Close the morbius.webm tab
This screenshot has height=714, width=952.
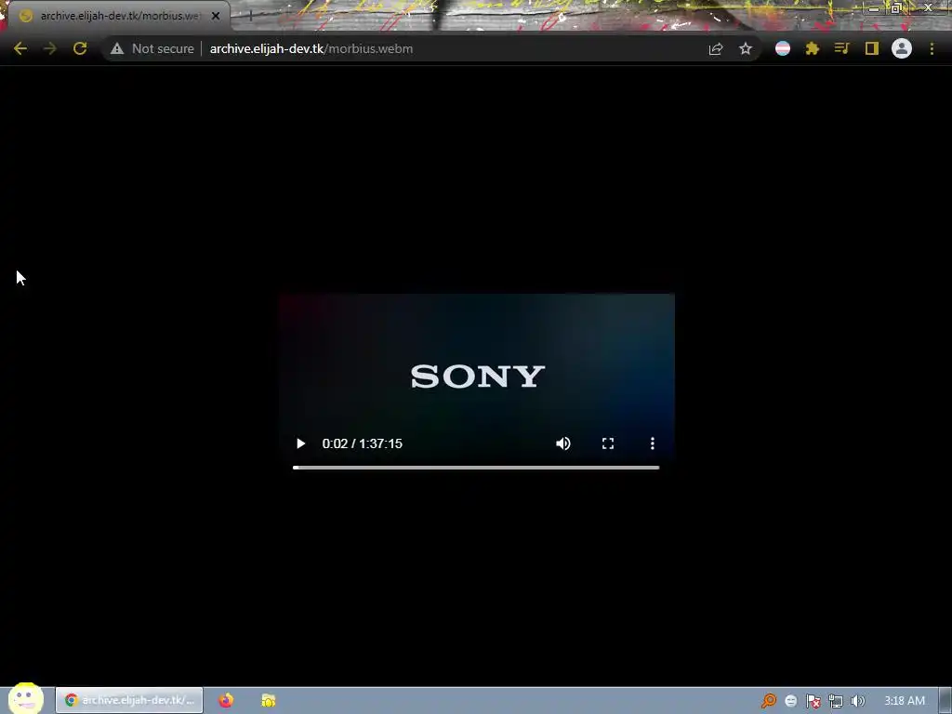click(x=216, y=16)
